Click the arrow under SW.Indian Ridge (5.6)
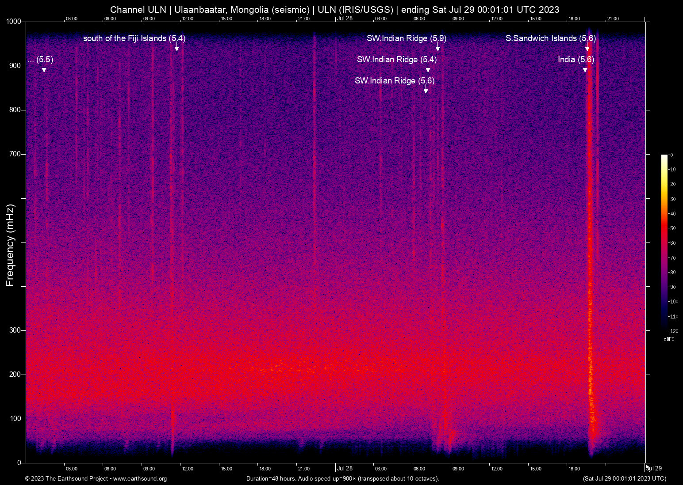Image resolution: width=683 pixels, height=485 pixels. click(426, 91)
